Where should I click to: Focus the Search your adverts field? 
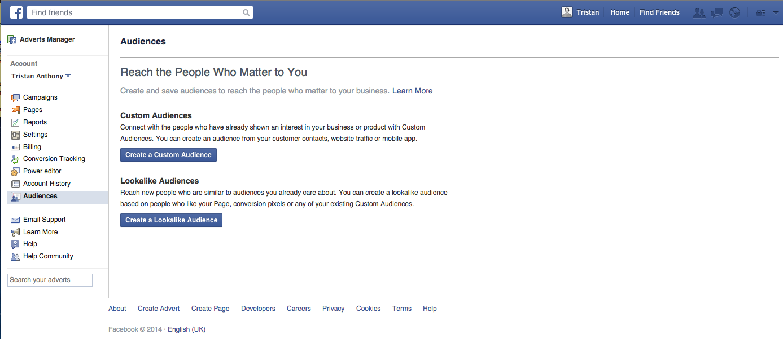point(50,280)
